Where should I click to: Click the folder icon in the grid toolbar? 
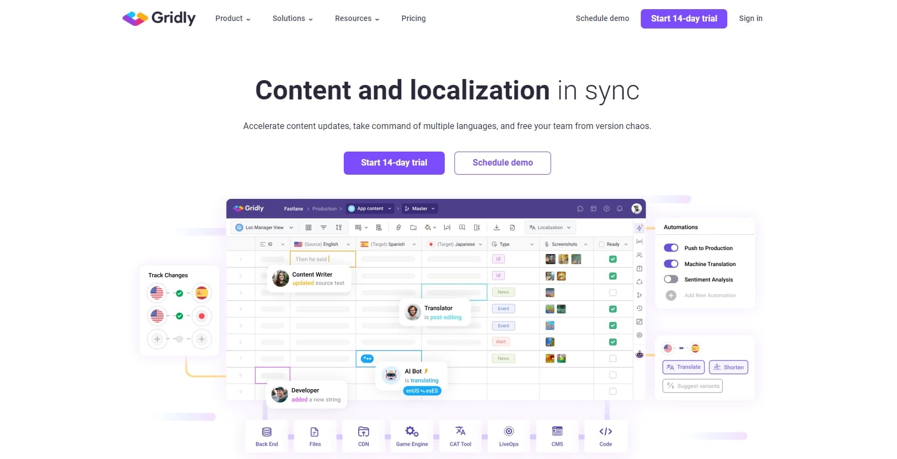[414, 227]
